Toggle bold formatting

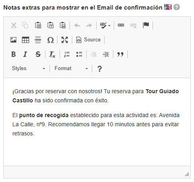pyautogui.click(x=14, y=54)
